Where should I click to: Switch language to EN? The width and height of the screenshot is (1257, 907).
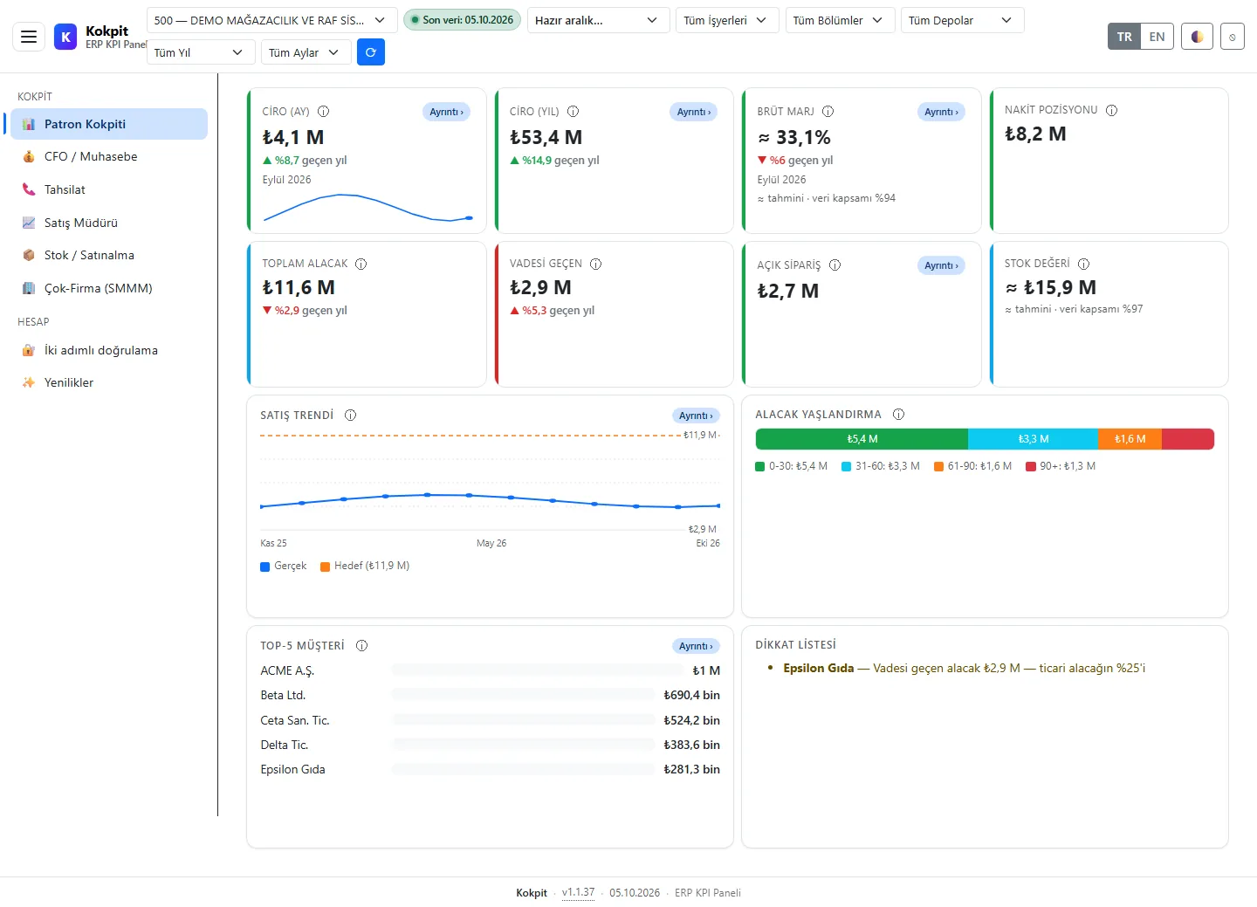click(1157, 37)
